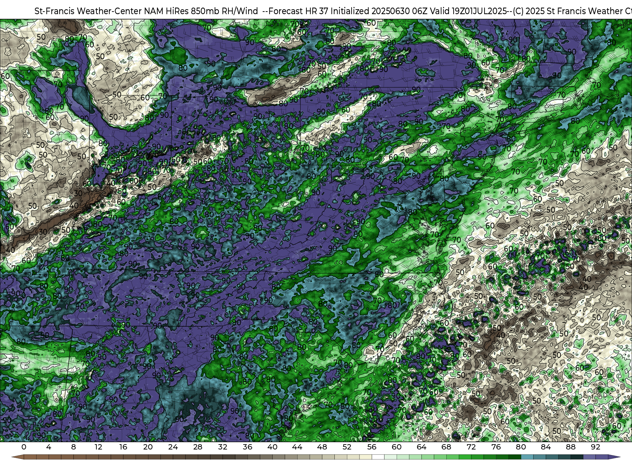Click 'NAM HiRes' in the map title
The height and width of the screenshot is (461, 632).
(x=166, y=11)
